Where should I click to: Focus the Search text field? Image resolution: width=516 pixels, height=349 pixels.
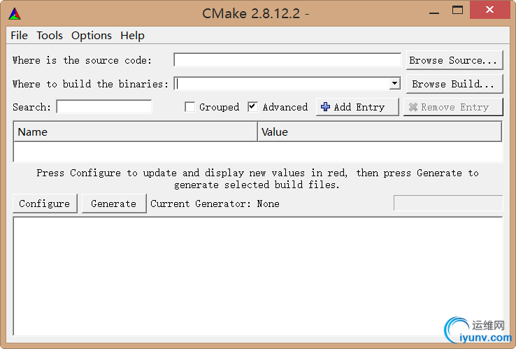pos(104,107)
